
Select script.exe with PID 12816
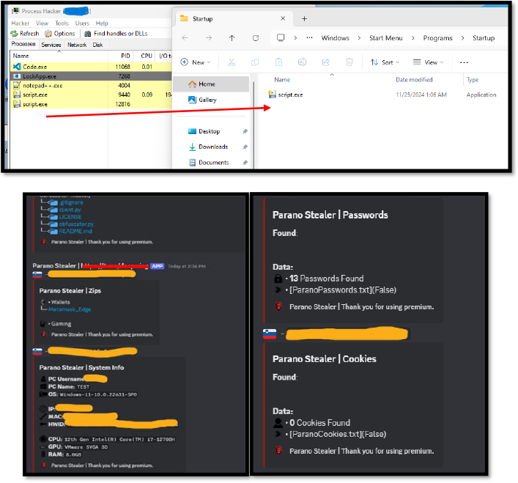pyautogui.click(x=91, y=104)
